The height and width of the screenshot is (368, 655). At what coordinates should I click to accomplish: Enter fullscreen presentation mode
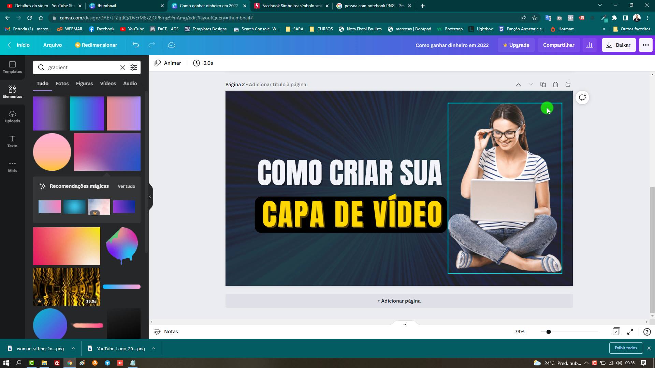click(x=630, y=332)
